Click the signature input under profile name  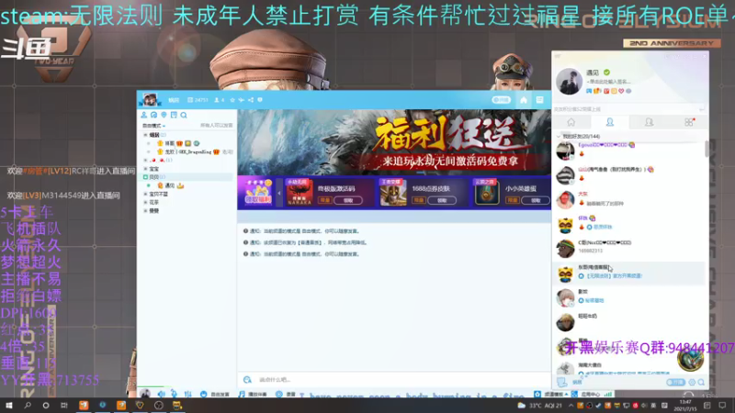coord(609,82)
